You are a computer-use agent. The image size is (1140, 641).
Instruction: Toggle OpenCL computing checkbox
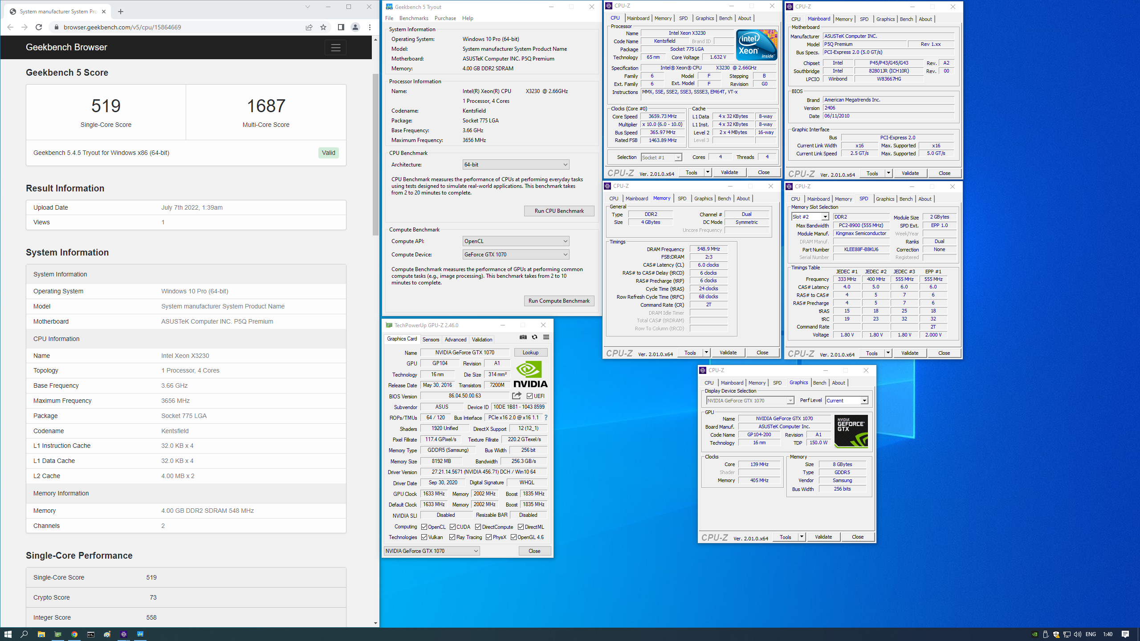point(424,527)
